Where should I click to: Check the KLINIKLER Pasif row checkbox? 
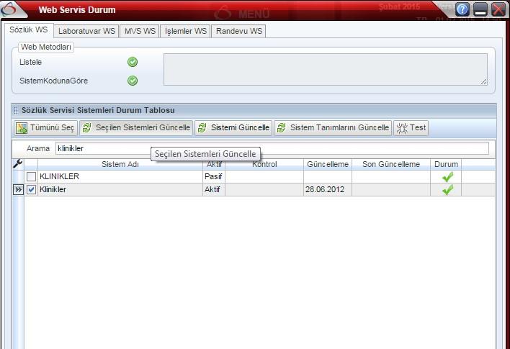[x=31, y=177]
